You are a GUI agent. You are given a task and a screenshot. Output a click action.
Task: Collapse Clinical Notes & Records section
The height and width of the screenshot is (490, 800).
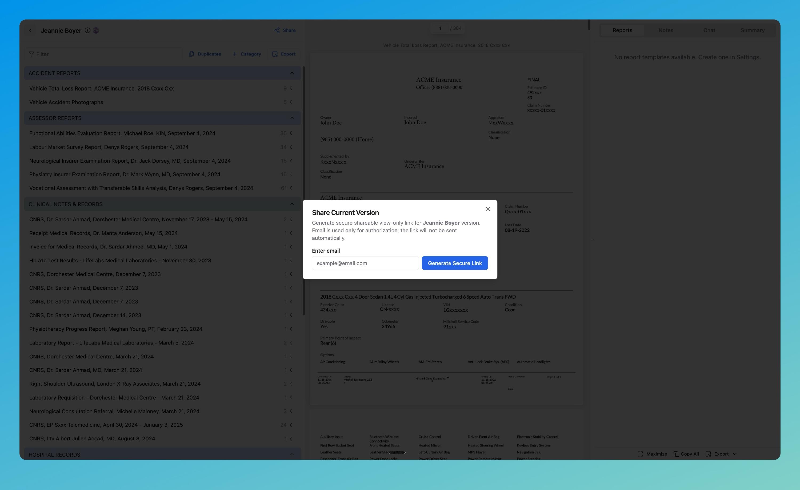[291, 204]
